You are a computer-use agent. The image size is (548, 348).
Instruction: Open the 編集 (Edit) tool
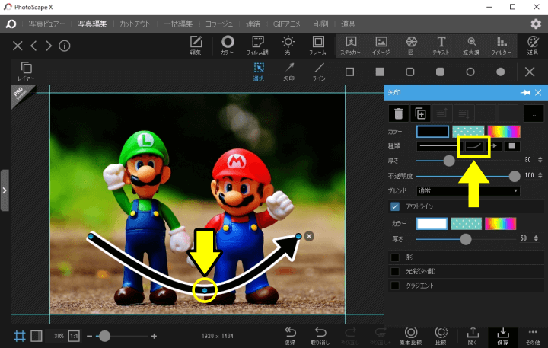[x=196, y=46]
